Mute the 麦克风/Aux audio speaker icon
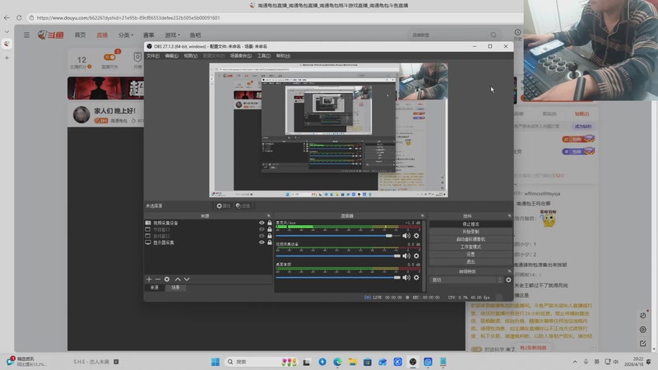The image size is (658, 370). [x=406, y=236]
